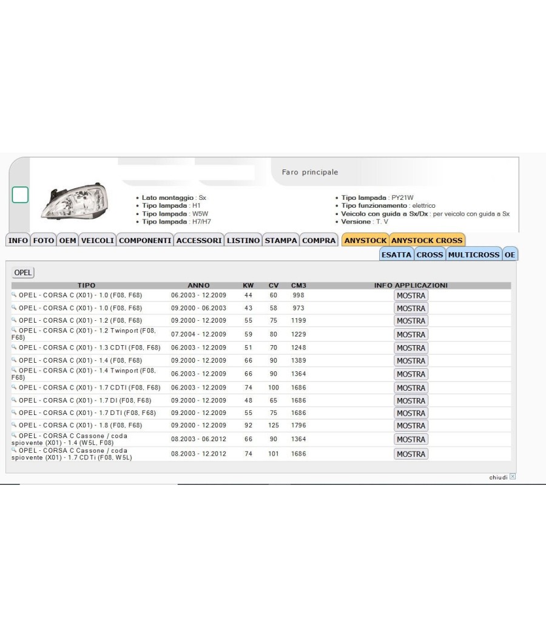Viewport: 546px width, 638px height.
Task: Click magnifier icon beside 1.2 Twinport row
Action: tap(14, 330)
